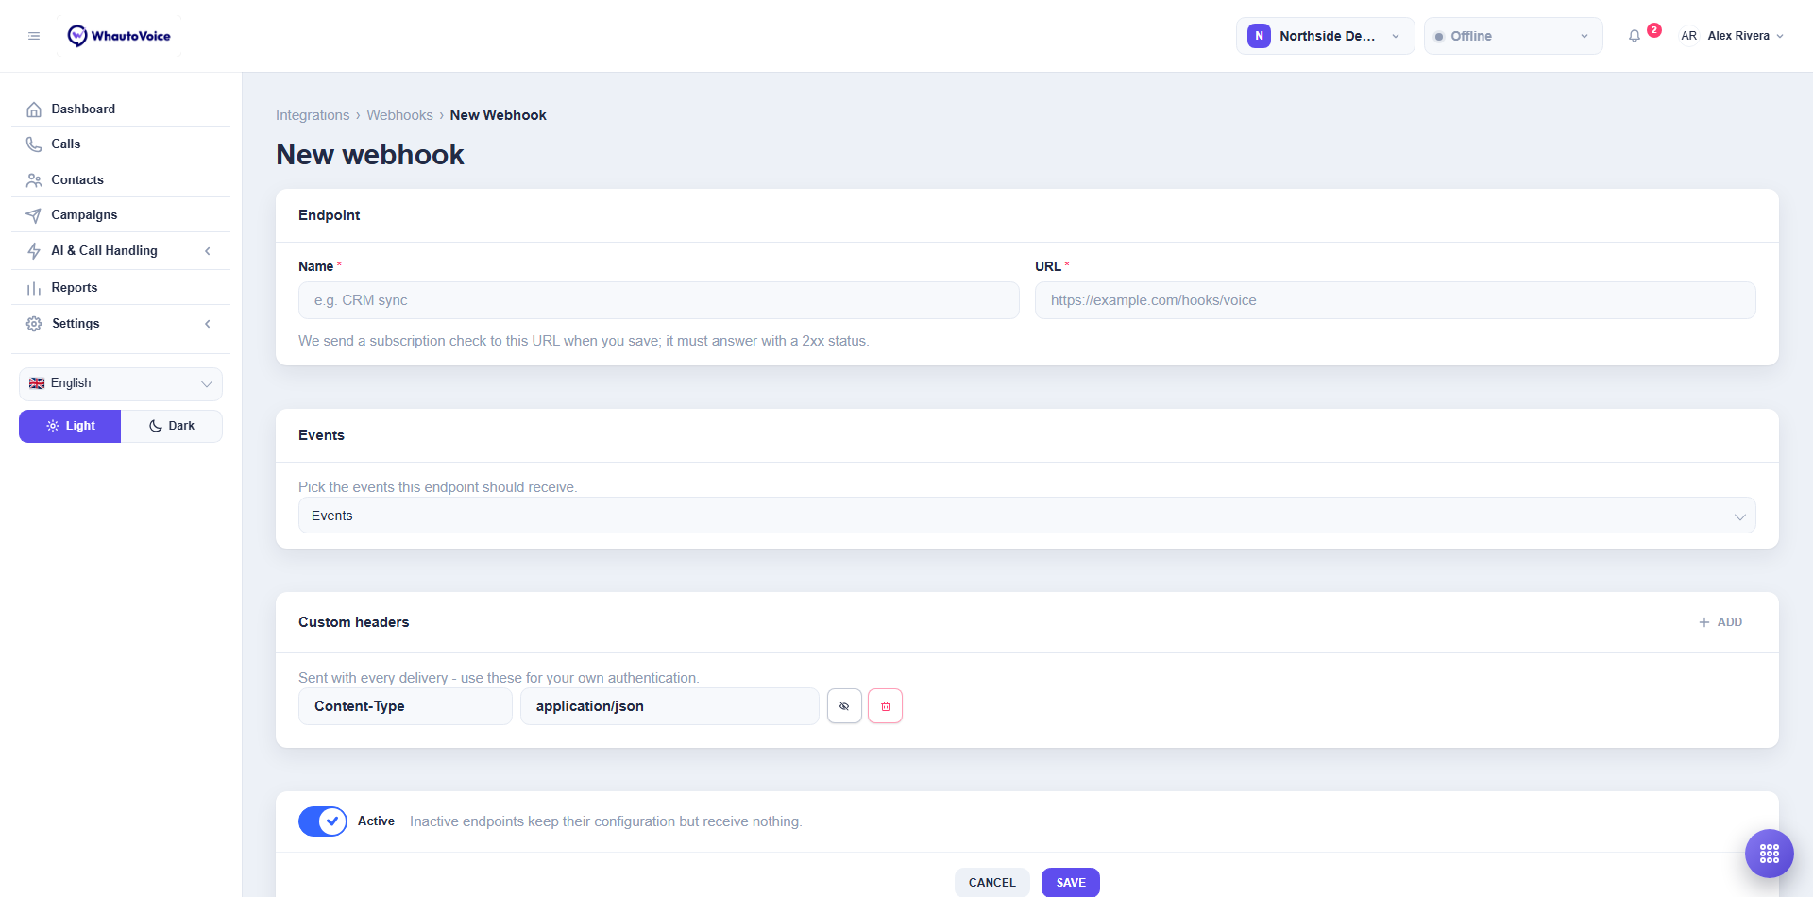Open the floating apps grid button
The image size is (1813, 897).
tap(1769, 854)
